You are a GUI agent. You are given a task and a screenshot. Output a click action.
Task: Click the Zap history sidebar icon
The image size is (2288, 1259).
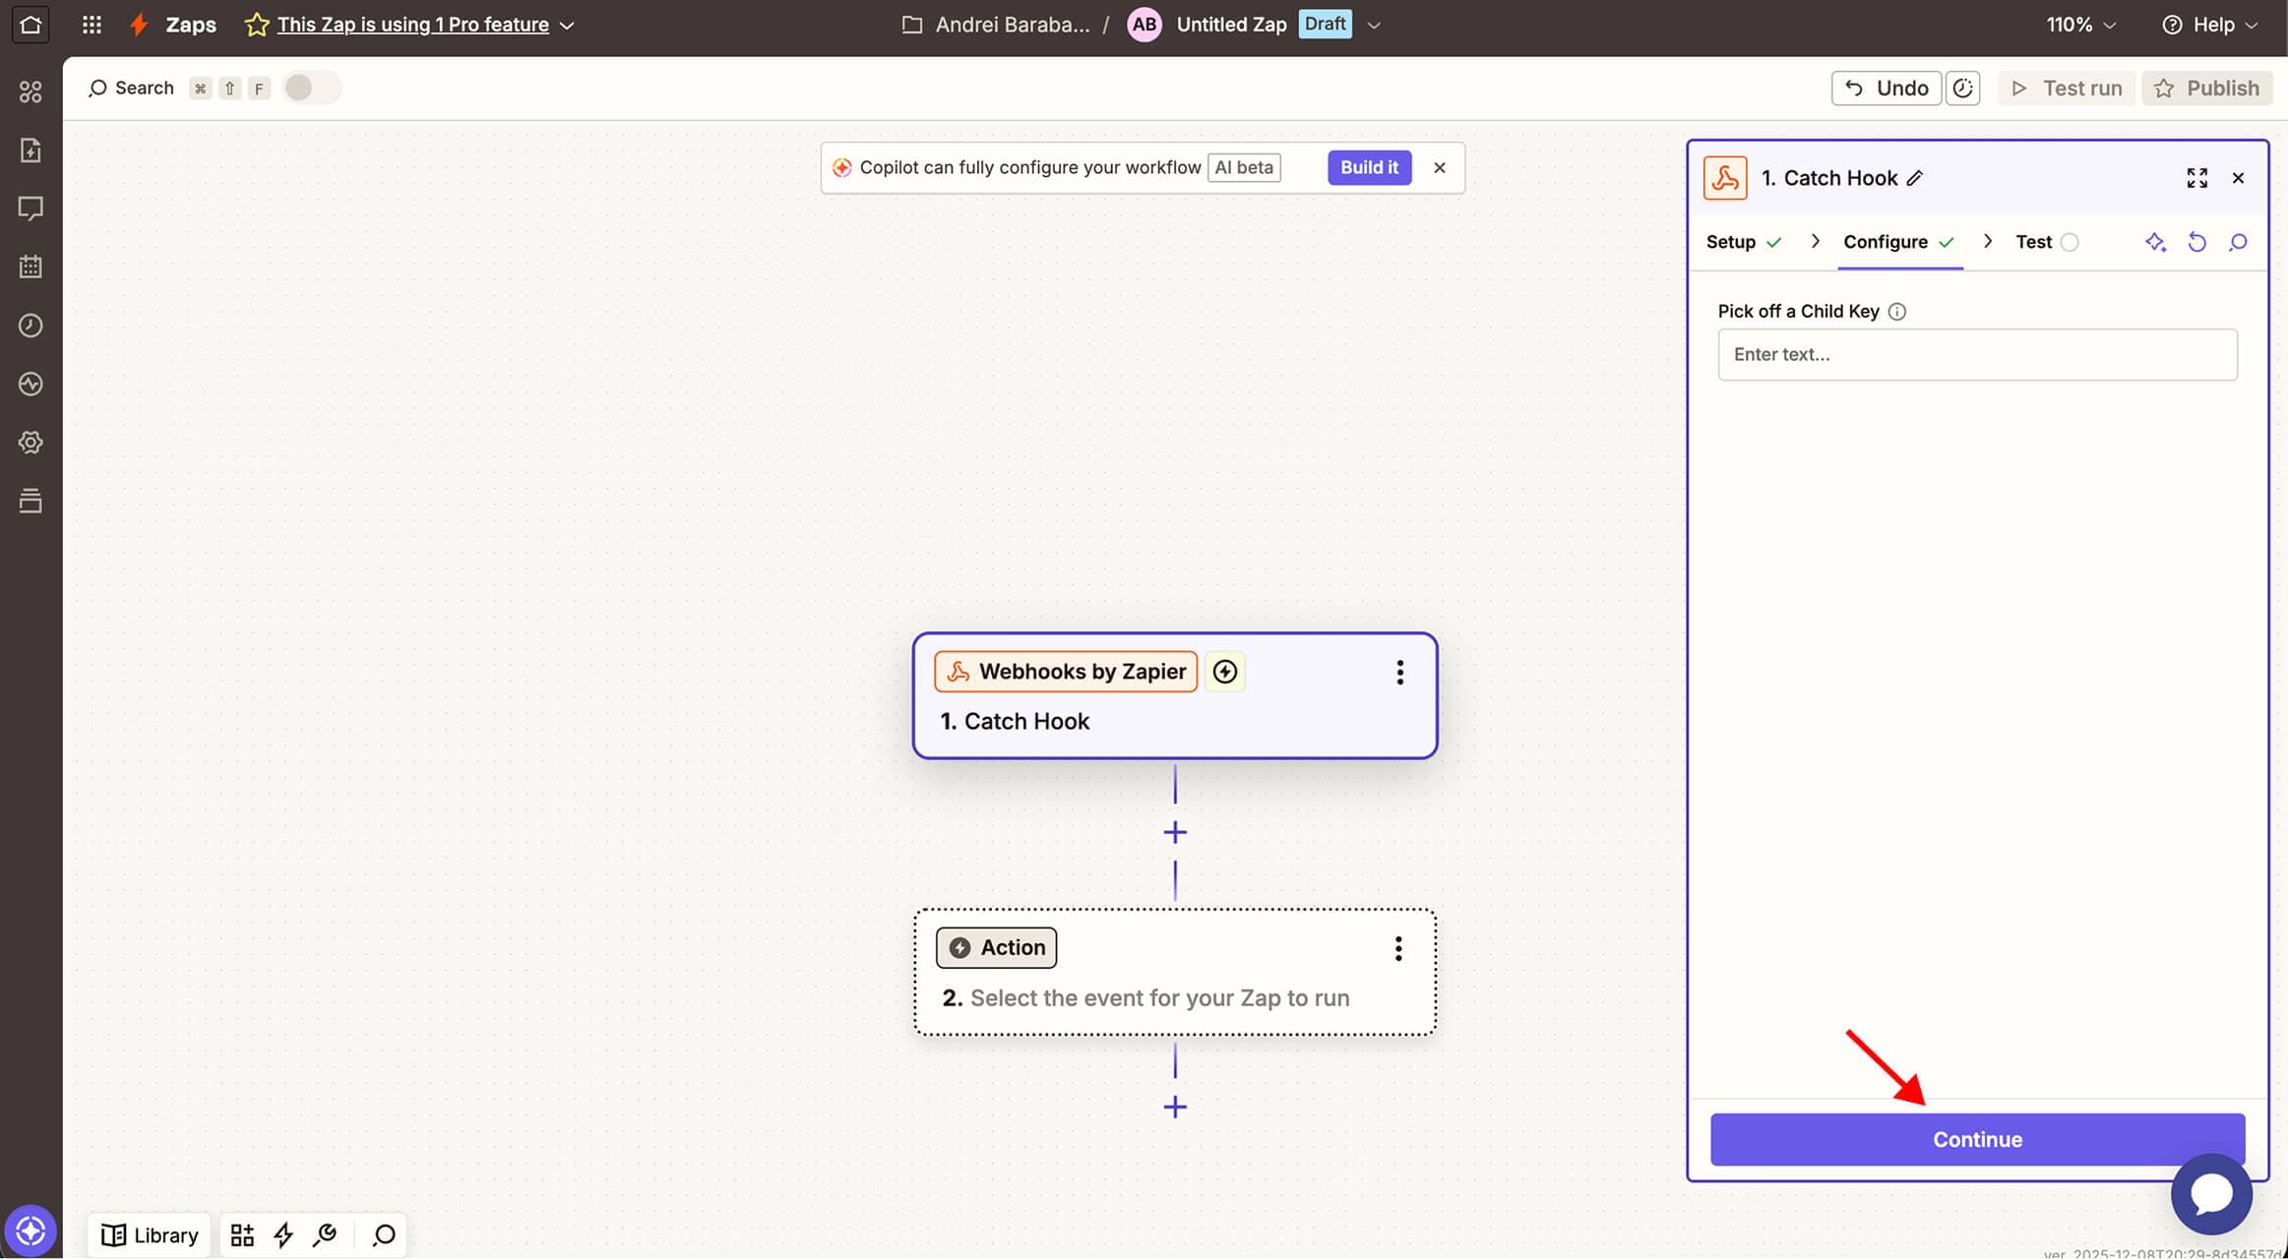(31, 326)
